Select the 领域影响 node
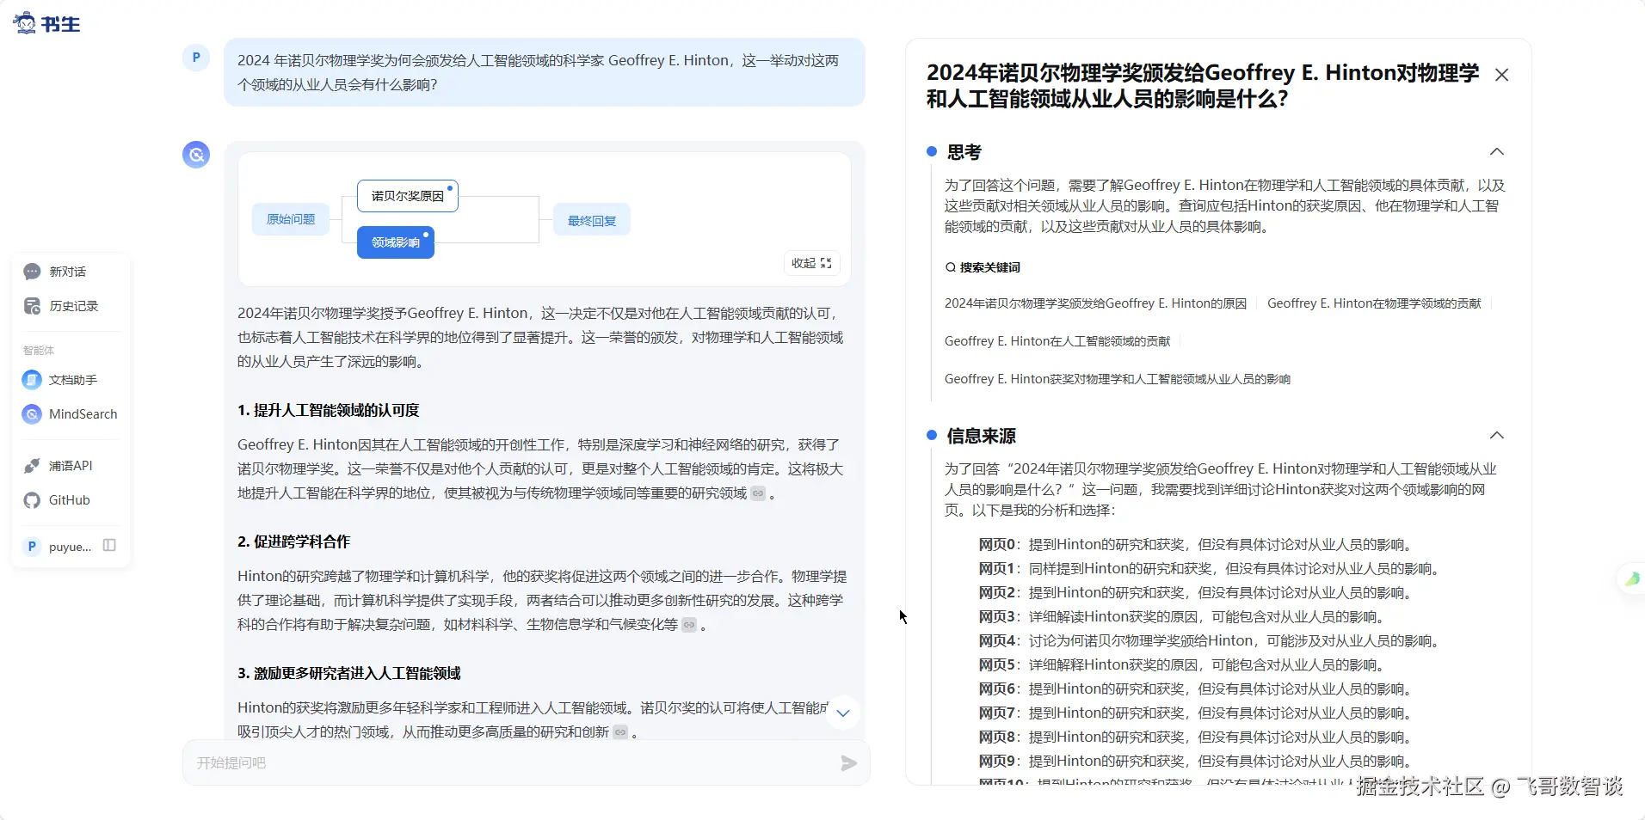Screen dimensions: 1645x820 point(396,242)
